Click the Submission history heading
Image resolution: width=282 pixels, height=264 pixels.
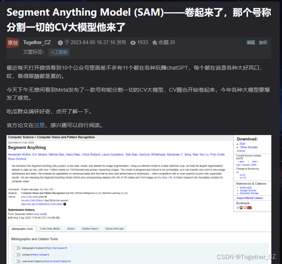[21, 210]
